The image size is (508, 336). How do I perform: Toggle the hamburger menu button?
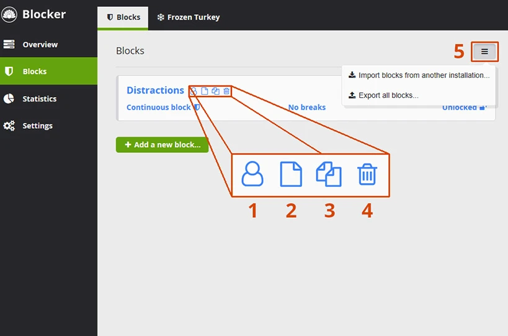484,52
